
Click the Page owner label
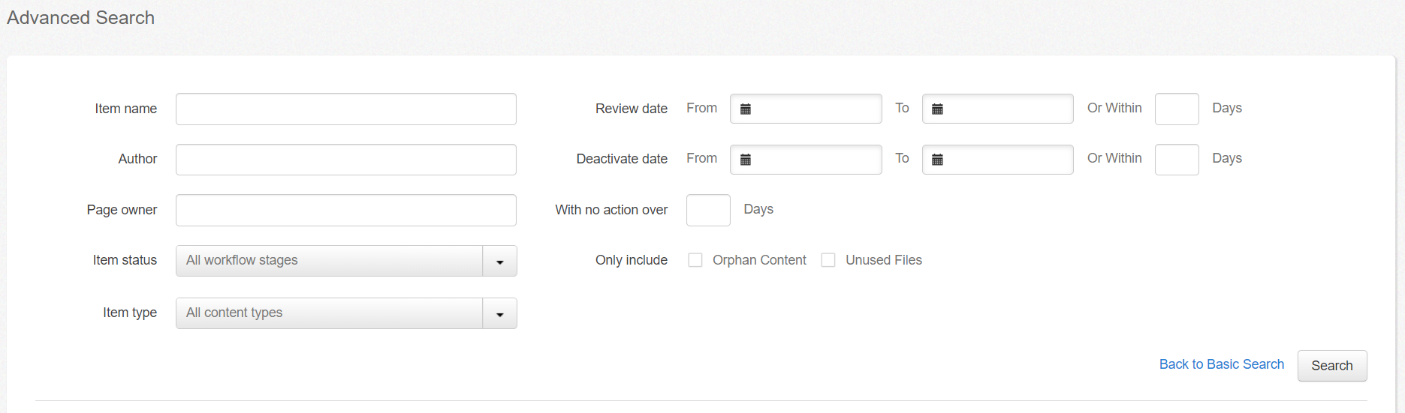click(122, 210)
